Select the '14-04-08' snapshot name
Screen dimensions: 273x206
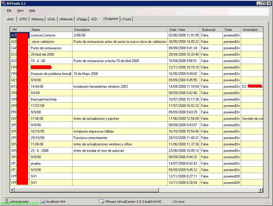[x=37, y=87]
